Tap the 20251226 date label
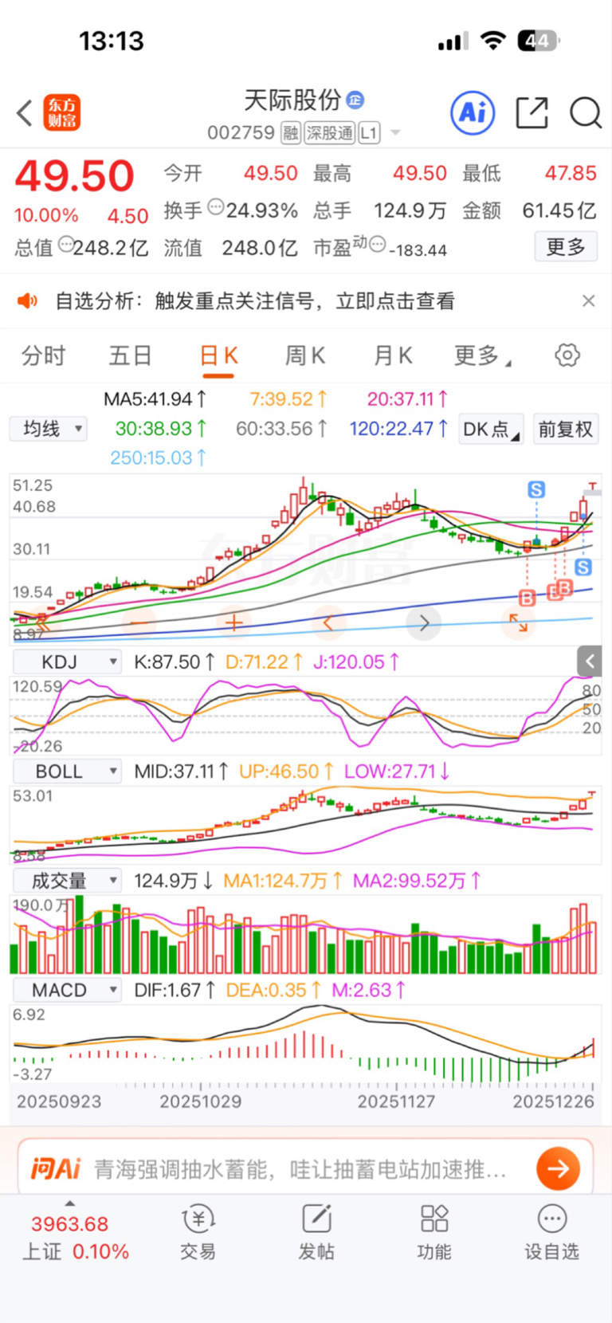 553,1101
